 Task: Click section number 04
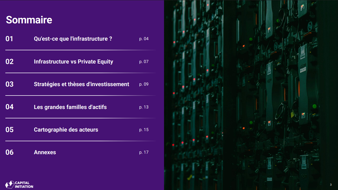point(9,107)
